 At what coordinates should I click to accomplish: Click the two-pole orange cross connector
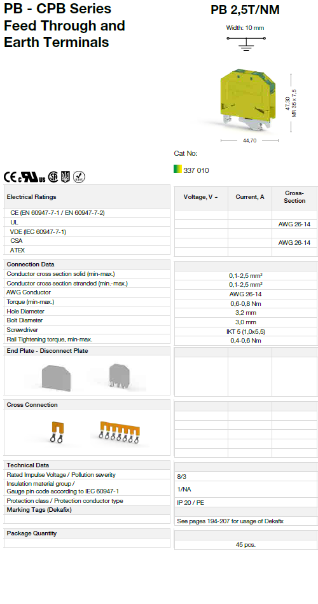(57, 432)
